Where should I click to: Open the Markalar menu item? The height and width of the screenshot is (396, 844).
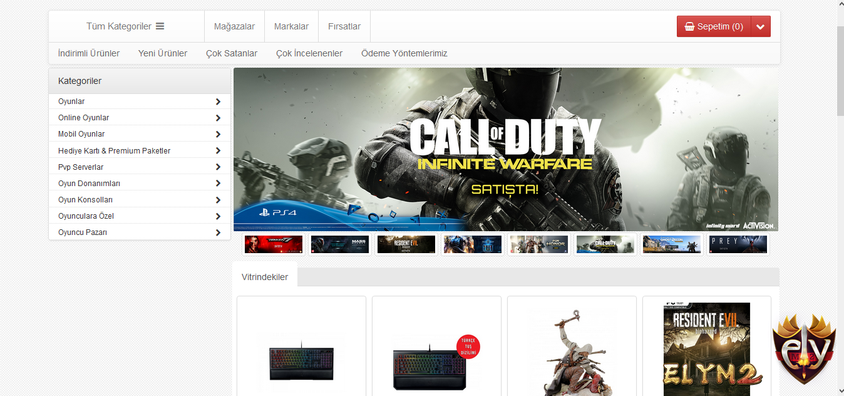pyautogui.click(x=291, y=26)
